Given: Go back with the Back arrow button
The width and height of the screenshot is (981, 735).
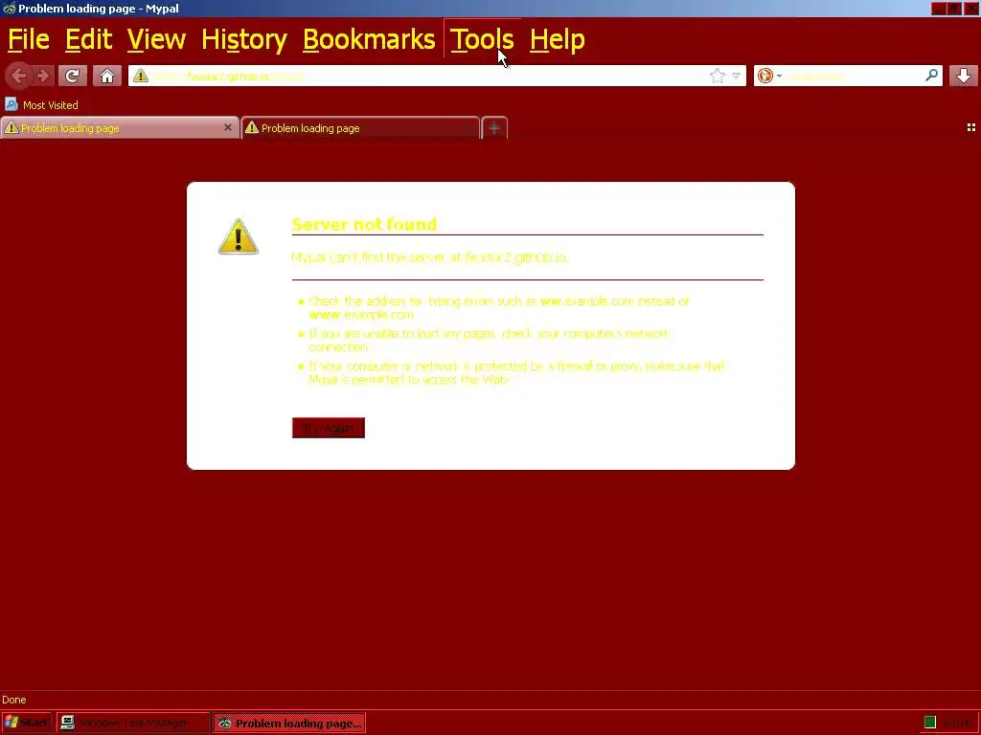Looking at the screenshot, I should click(18, 76).
